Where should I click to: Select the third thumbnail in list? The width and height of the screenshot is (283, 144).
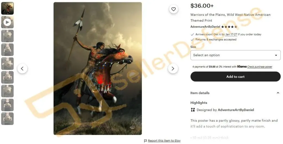click(7, 36)
